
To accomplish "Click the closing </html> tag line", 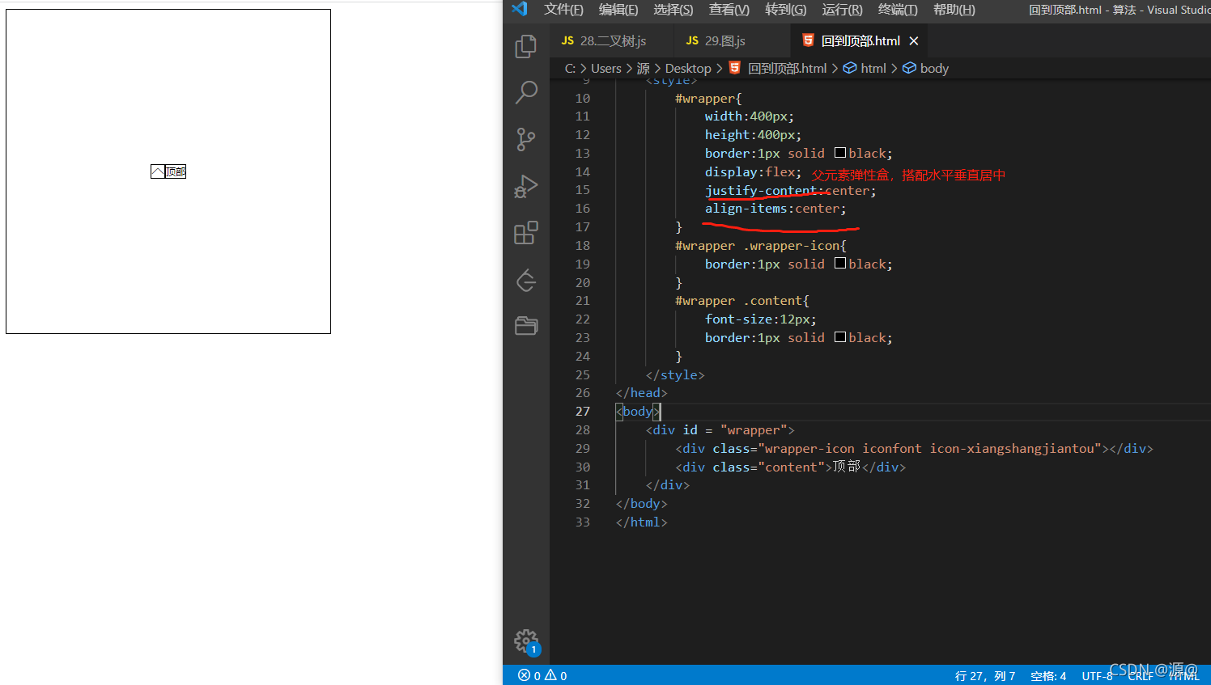I will [x=641, y=522].
